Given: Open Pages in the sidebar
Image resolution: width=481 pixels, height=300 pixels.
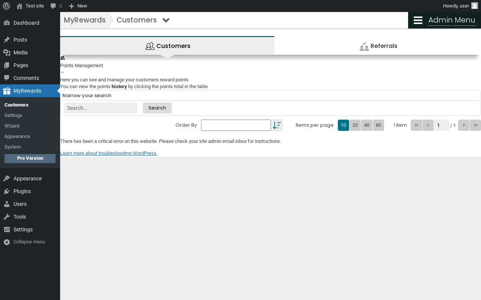Looking at the screenshot, I should pos(30,65).
